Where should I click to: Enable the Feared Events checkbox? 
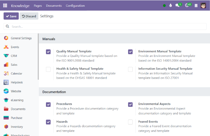pos(130,122)
